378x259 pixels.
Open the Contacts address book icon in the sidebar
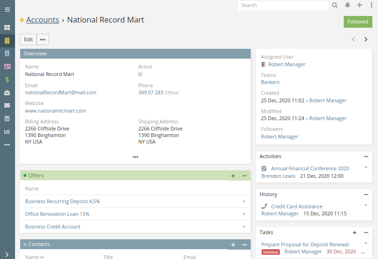click(7, 53)
